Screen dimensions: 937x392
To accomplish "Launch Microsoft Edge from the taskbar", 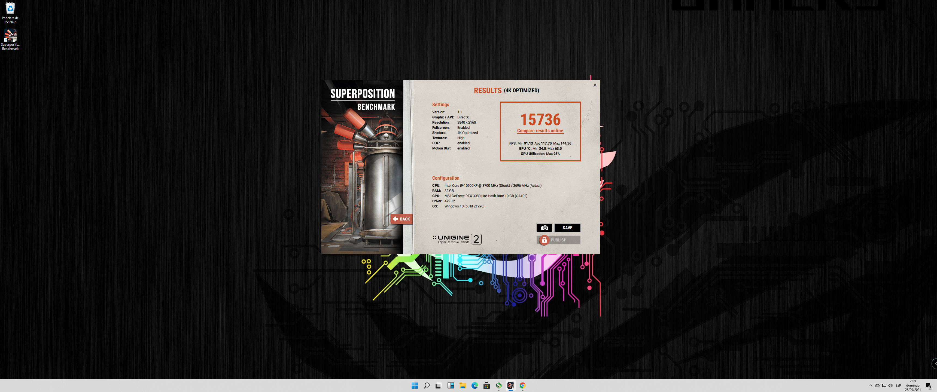I will click(x=474, y=385).
